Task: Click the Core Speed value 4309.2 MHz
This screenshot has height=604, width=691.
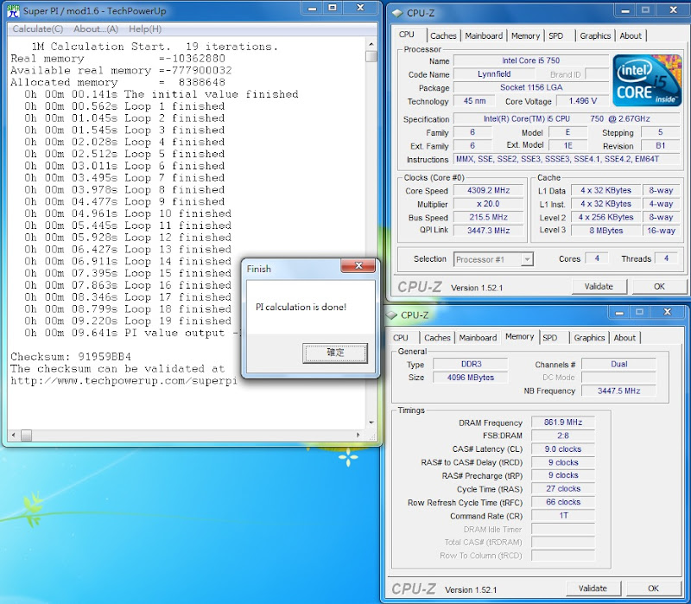Action: (x=488, y=190)
